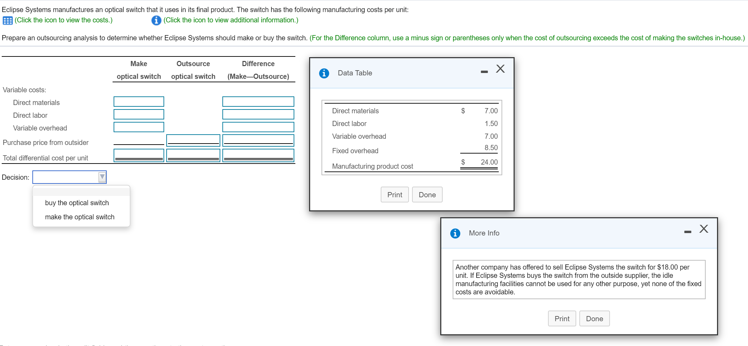This screenshot has height=346, width=748.
Task: Open the '(Click the icon to view the costs.)' link
Action: [64, 20]
